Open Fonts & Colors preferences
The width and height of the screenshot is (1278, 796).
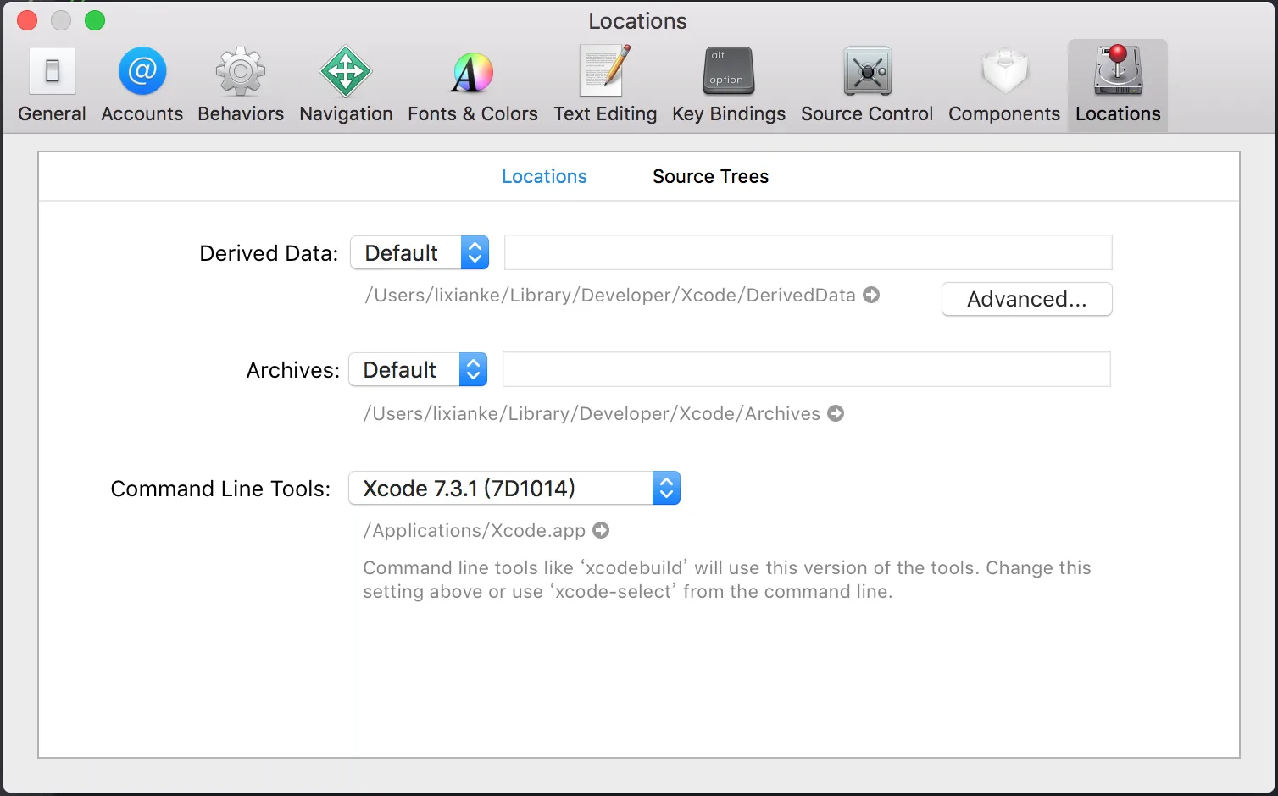(472, 86)
